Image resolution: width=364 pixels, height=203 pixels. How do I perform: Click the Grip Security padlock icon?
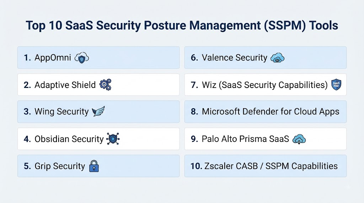coord(94,166)
